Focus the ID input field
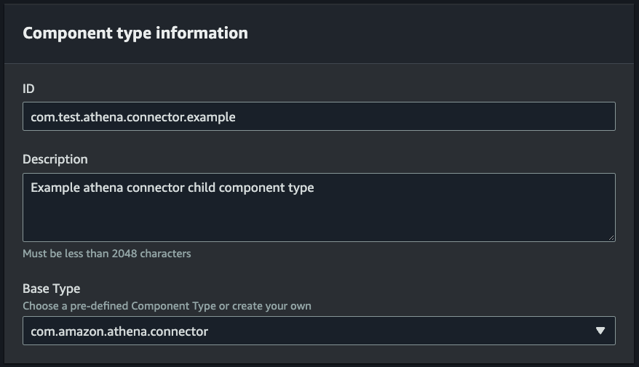 click(x=319, y=116)
